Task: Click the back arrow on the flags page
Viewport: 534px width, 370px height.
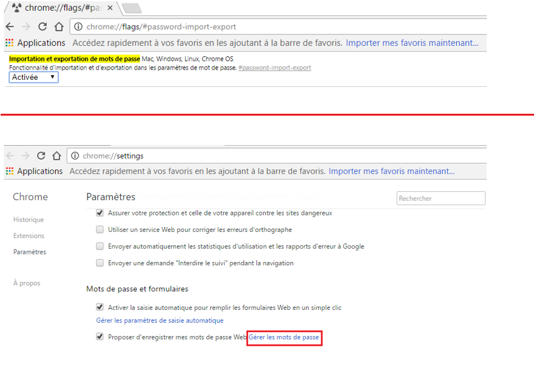Action: click(x=9, y=27)
